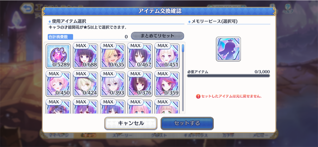
Task: Open the ストーリー tab in bottom menu
Action: pos(122,135)
